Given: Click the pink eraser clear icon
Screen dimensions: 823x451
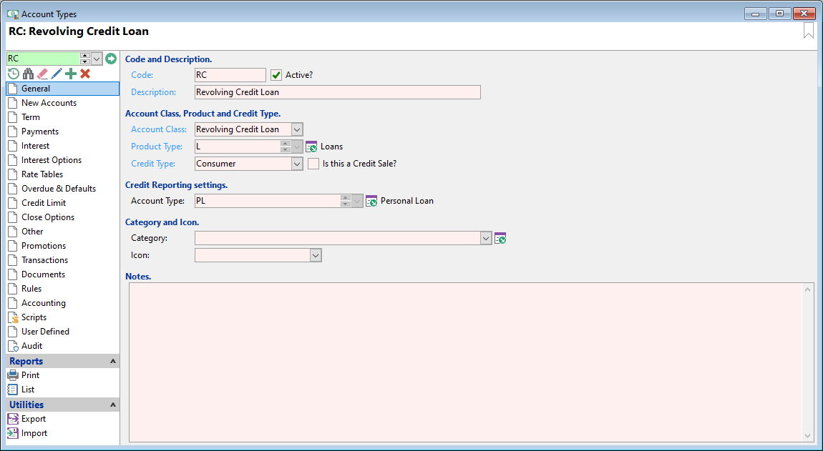Looking at the screenshot, I should pos(42,74).
